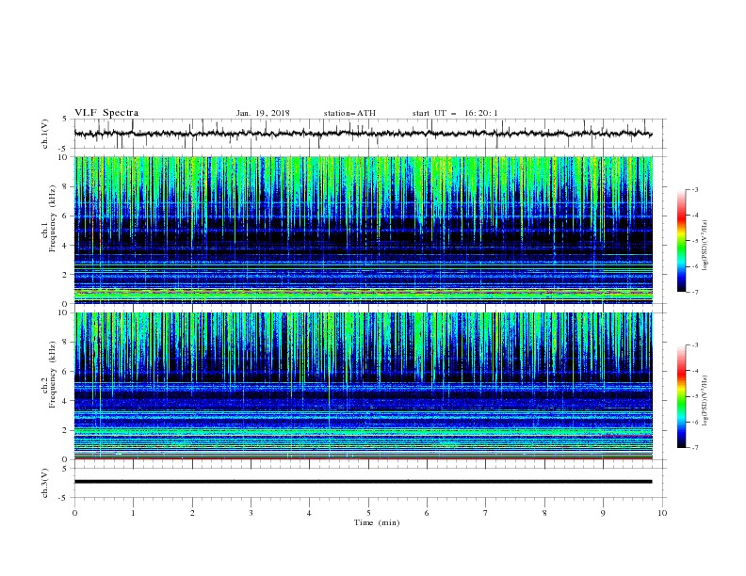Click the ch.1 waveform trace panel
Screen dimensions: 746x576
click(x=370, y=134)
